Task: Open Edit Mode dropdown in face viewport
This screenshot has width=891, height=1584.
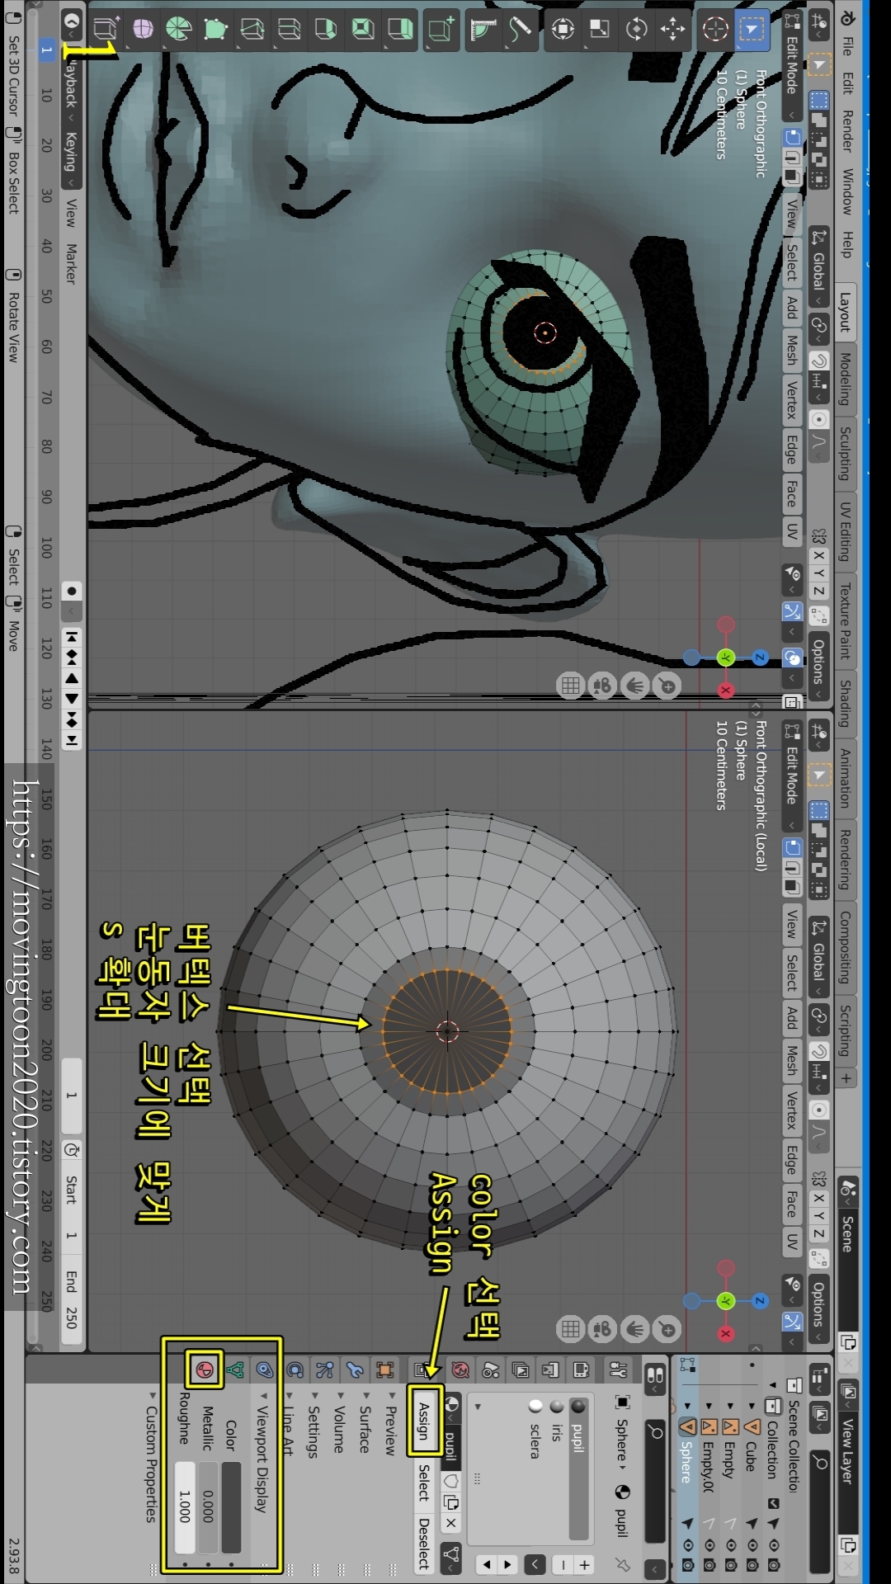Action: (792, 68)
